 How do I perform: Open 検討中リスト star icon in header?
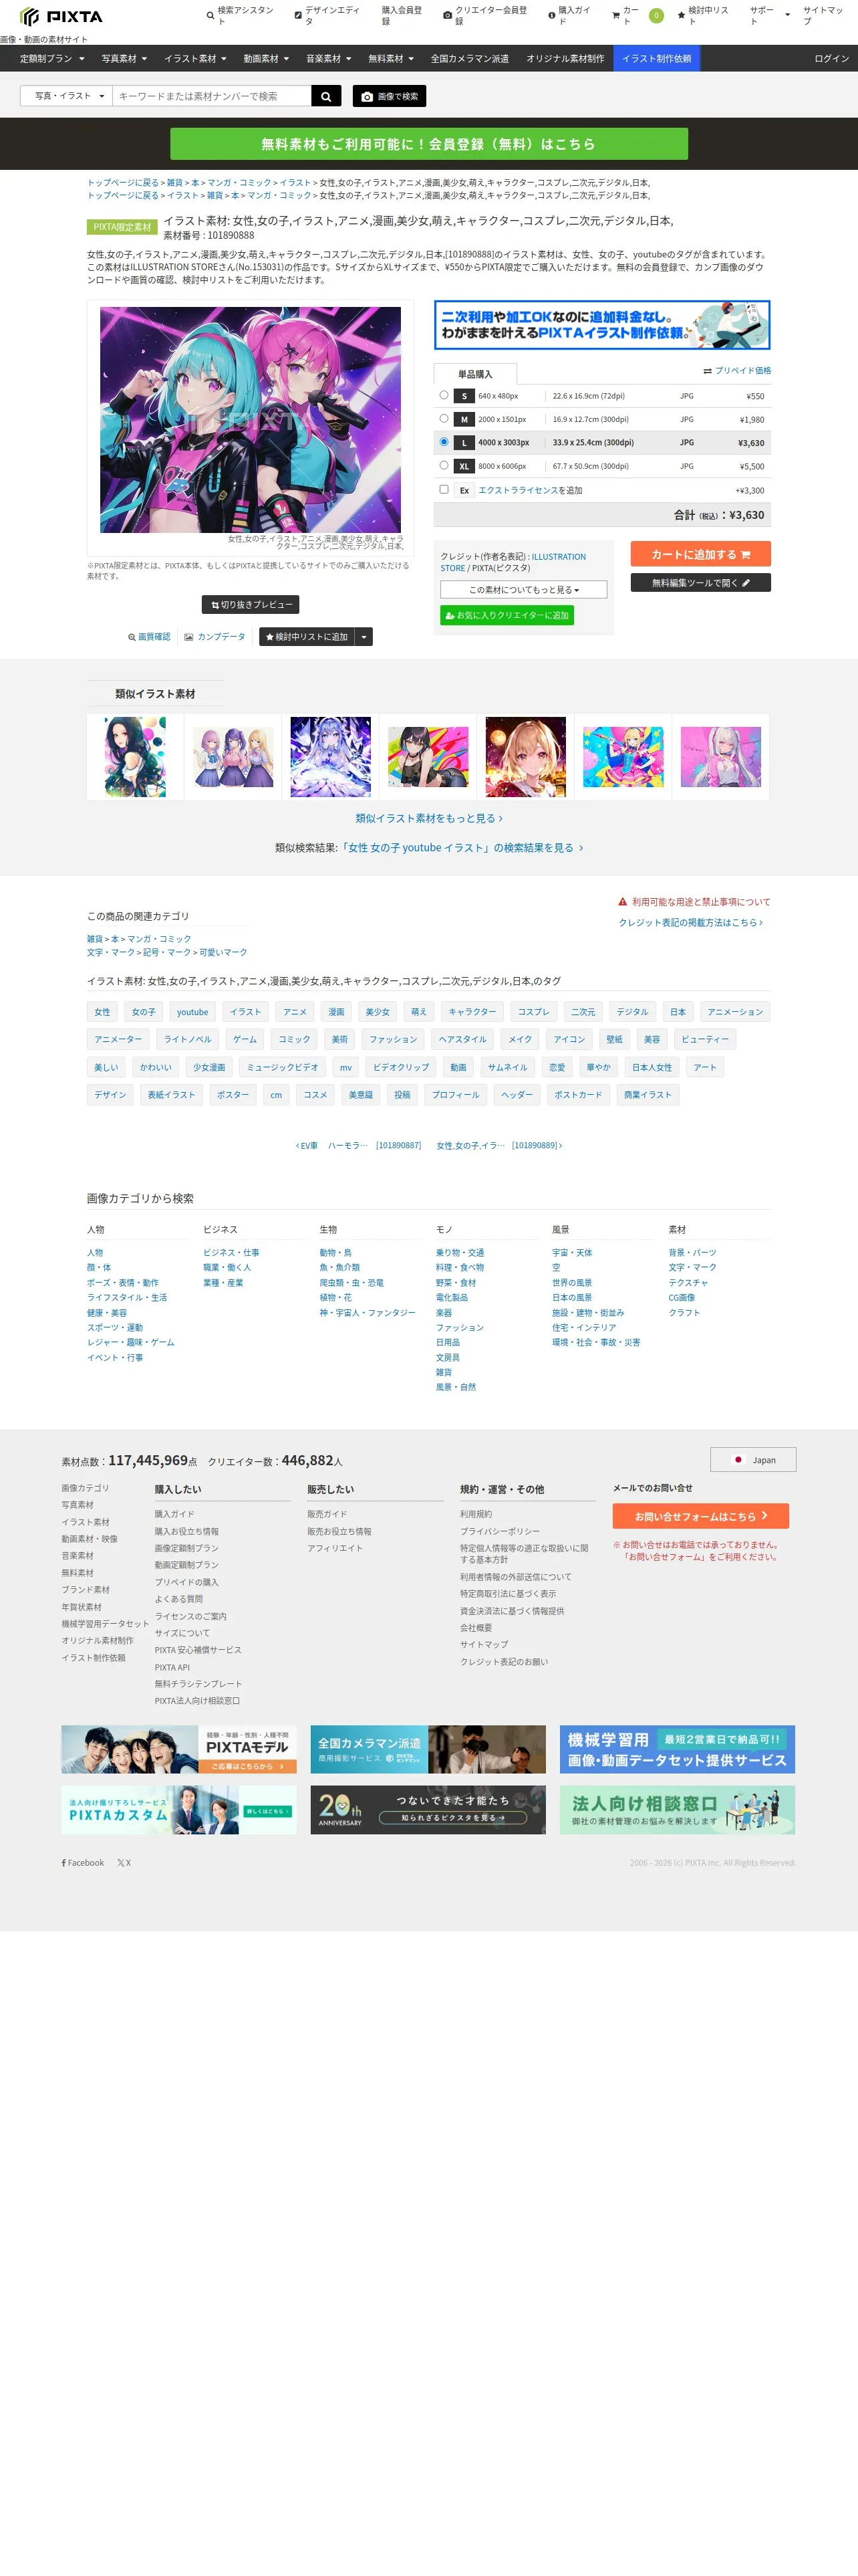(x=703, y=16)
